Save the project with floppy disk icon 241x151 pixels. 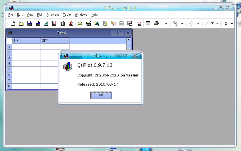122,23
